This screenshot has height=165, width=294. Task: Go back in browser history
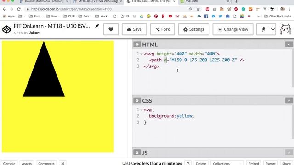(x=5, y=9)
